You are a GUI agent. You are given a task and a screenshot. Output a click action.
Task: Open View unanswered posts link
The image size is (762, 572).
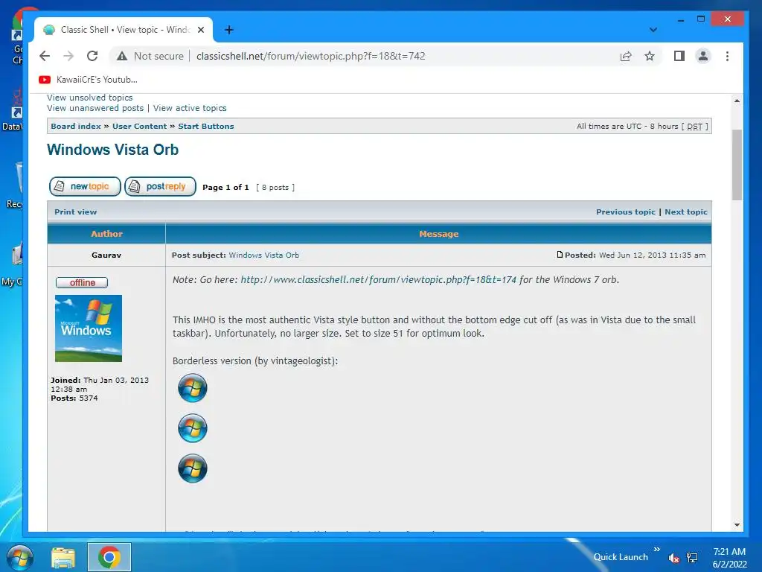[x=95, y=108]
